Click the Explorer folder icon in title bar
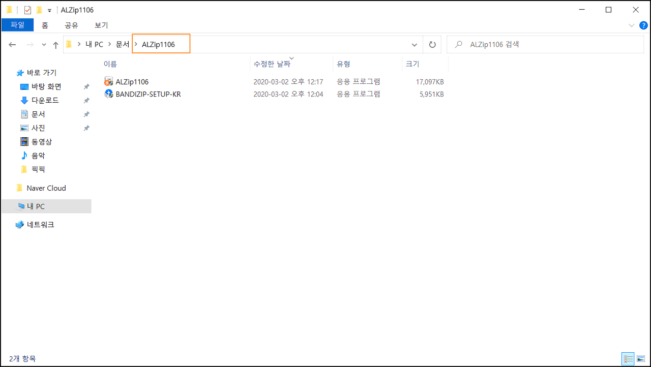The height and width of the screenshot is (367, 651). 9,10
